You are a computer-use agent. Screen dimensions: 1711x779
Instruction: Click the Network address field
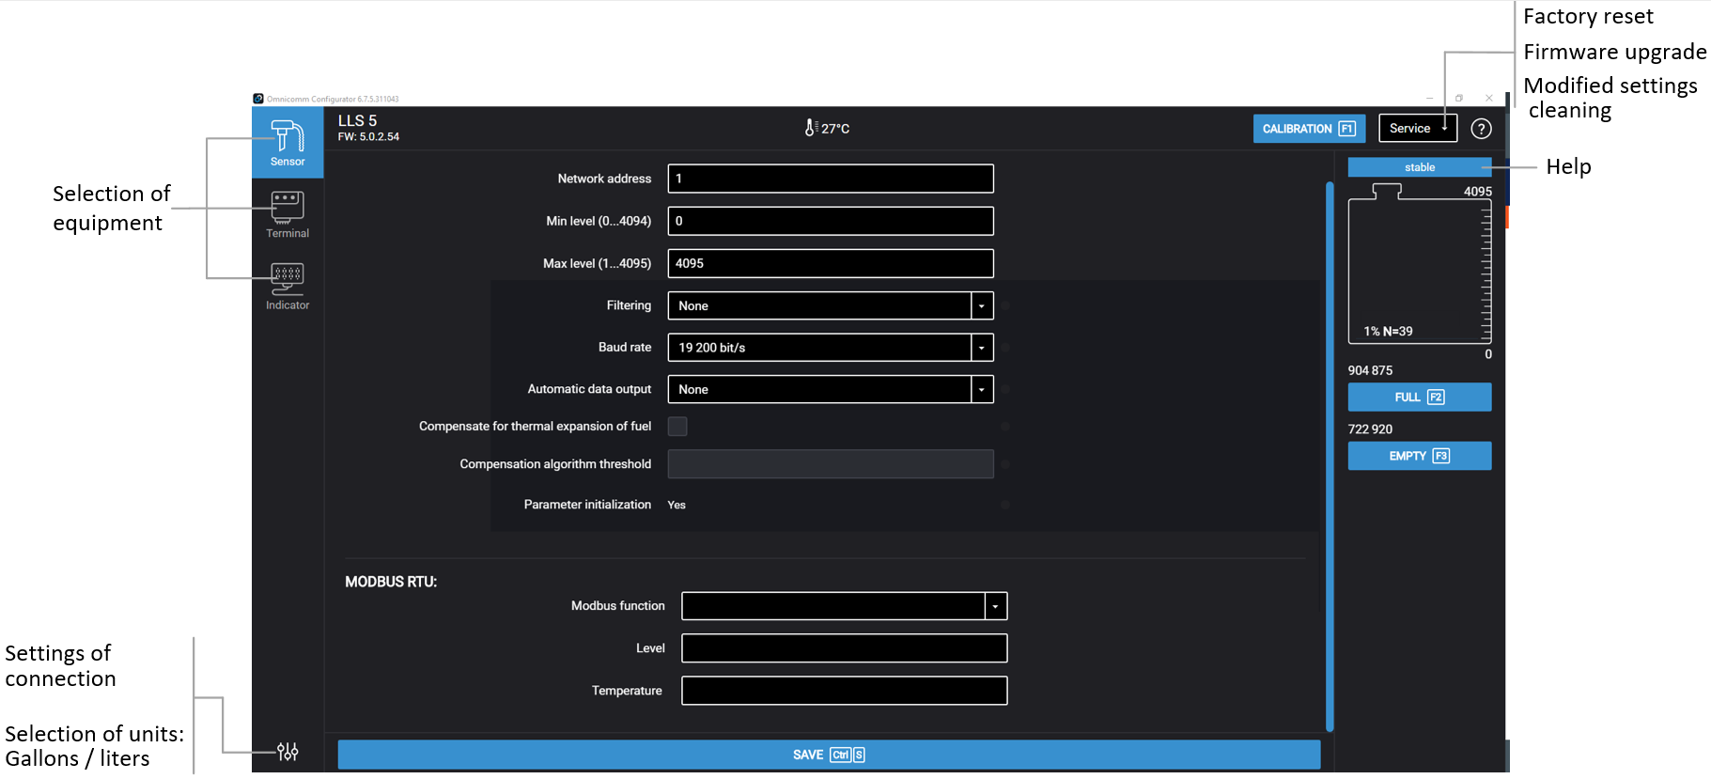click(x=831, y=179)
